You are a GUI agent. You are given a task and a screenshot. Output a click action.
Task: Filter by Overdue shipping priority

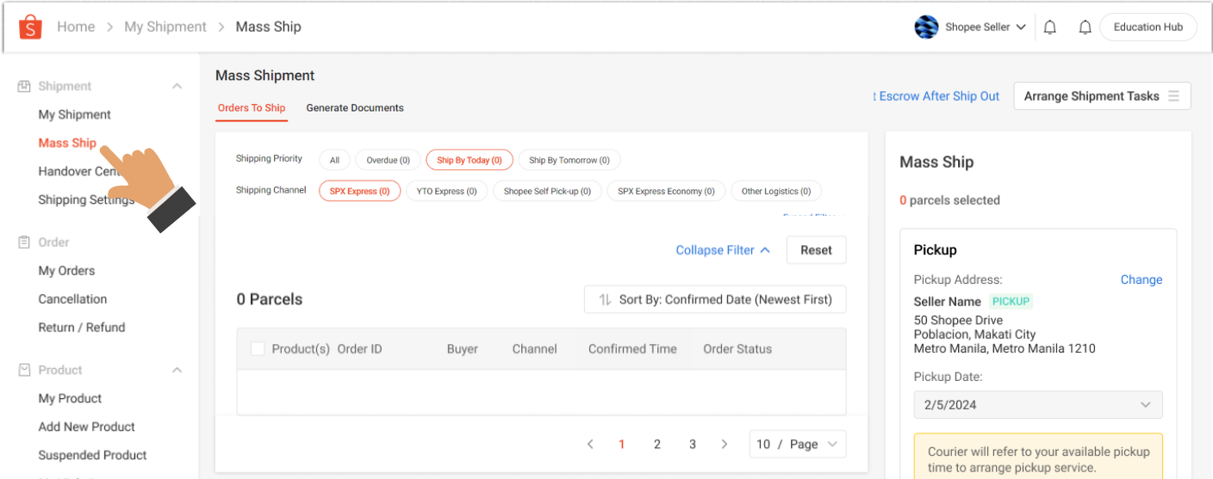click(x=388, y=160)
